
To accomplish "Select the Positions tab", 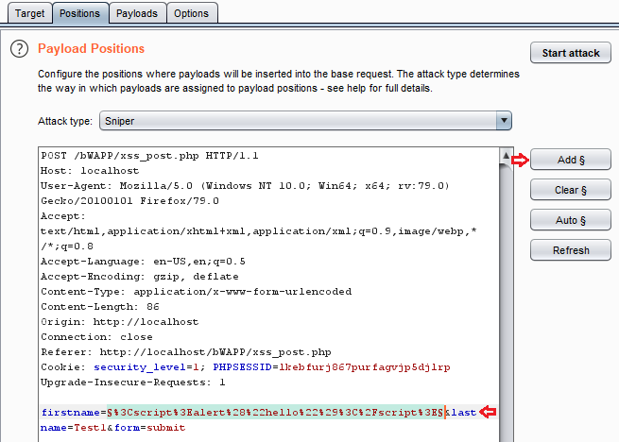I will pos(79,13).
